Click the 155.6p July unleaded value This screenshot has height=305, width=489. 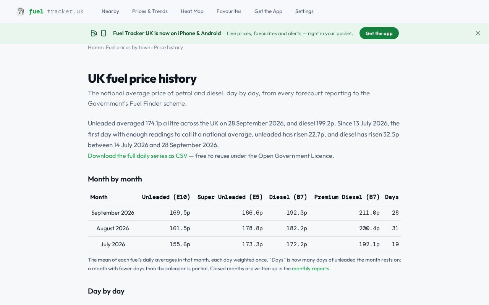click(x=180, y=244)
